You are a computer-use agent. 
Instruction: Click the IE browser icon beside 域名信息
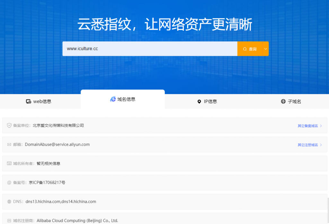(x=113, y=99)
